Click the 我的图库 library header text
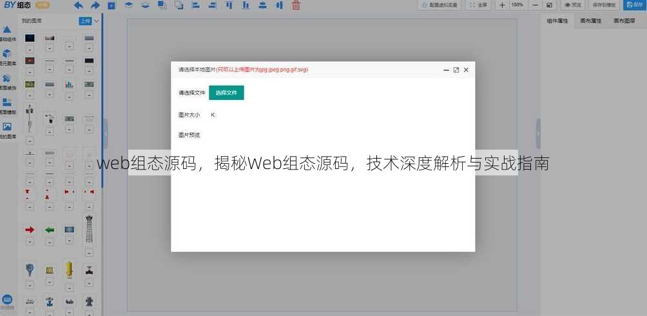The width and height of the screenshot is (647, 316). (x=32, y=21)
